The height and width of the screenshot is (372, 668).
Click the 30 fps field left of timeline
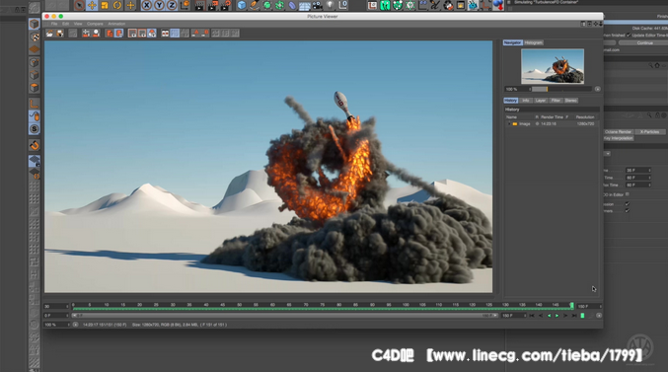click(56, 306)
